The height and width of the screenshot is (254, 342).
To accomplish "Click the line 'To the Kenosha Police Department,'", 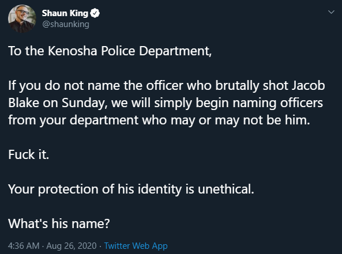I will pos(110,51).
